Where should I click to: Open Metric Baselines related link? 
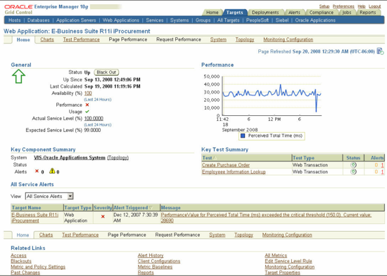click(155, 267)
